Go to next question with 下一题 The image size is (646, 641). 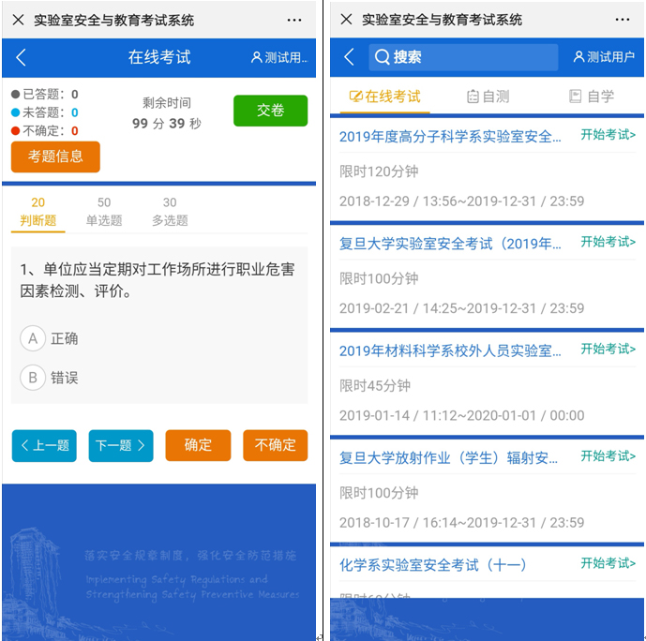(120, 446)
